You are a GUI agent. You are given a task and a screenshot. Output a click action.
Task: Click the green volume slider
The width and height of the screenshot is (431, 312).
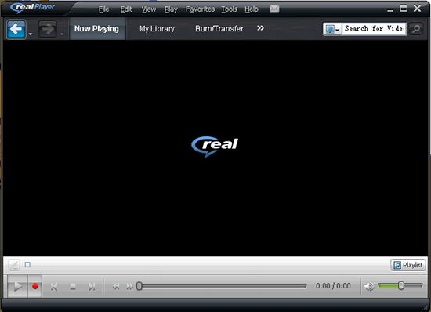[x=400, y=286]
